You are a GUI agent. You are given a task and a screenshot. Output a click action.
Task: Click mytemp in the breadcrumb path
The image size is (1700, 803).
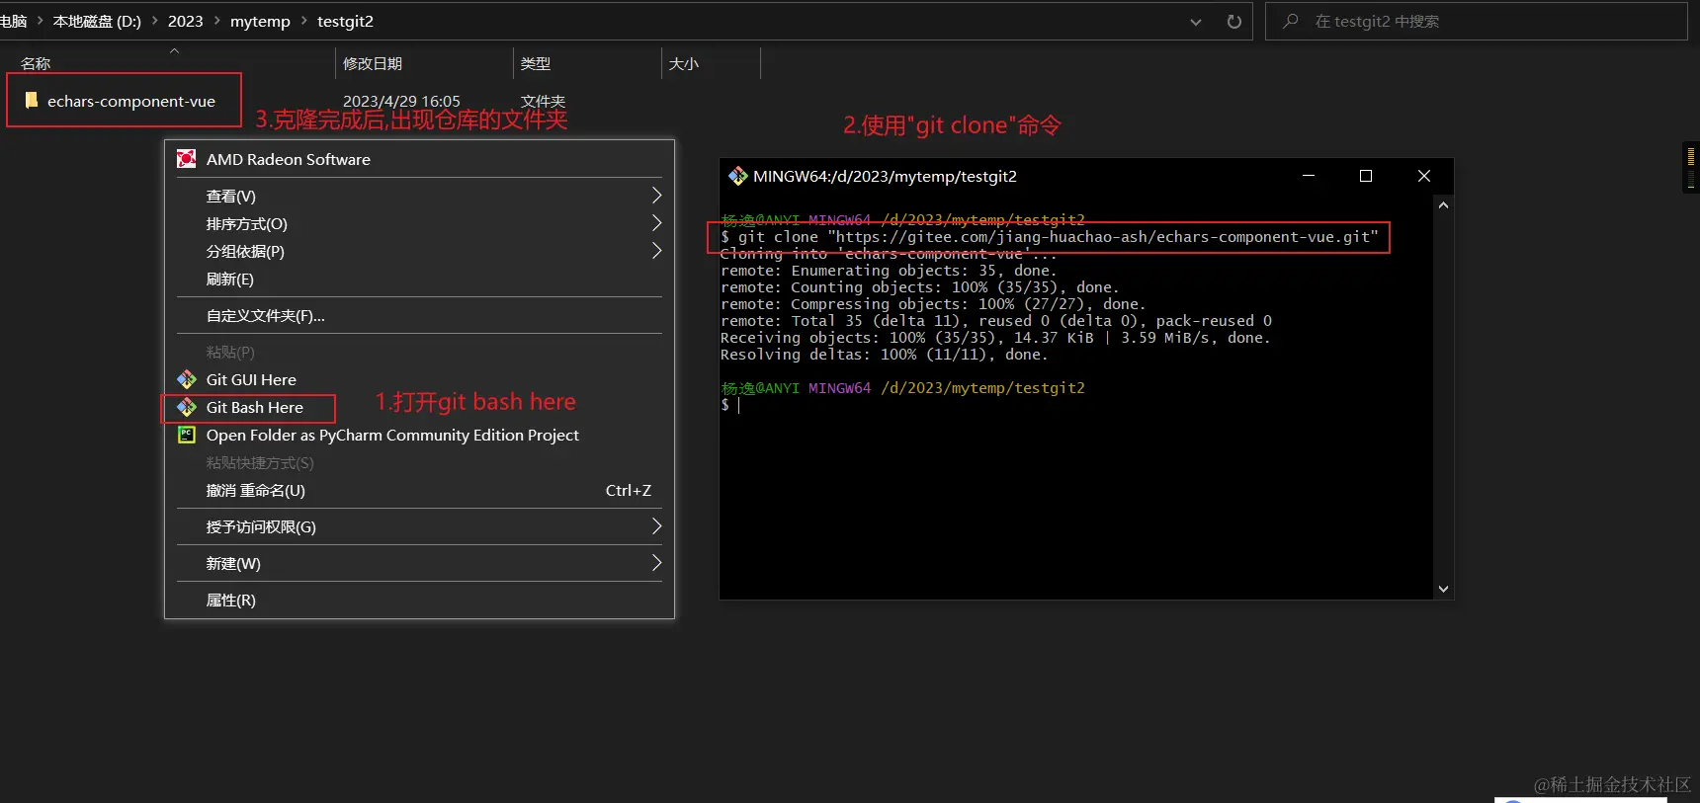[260, 21]
